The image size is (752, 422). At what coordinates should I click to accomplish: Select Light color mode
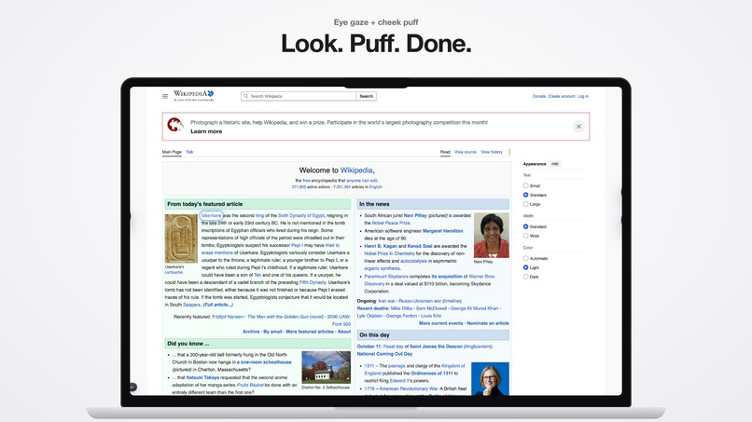(525, 267)
